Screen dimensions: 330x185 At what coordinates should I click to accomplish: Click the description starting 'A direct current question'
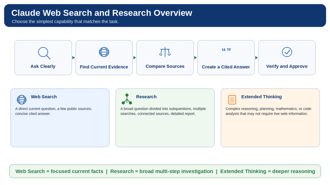(x=53, y=111)
